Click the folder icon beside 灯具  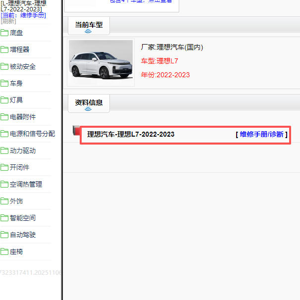pyautogui.click(x=4, y=100)
